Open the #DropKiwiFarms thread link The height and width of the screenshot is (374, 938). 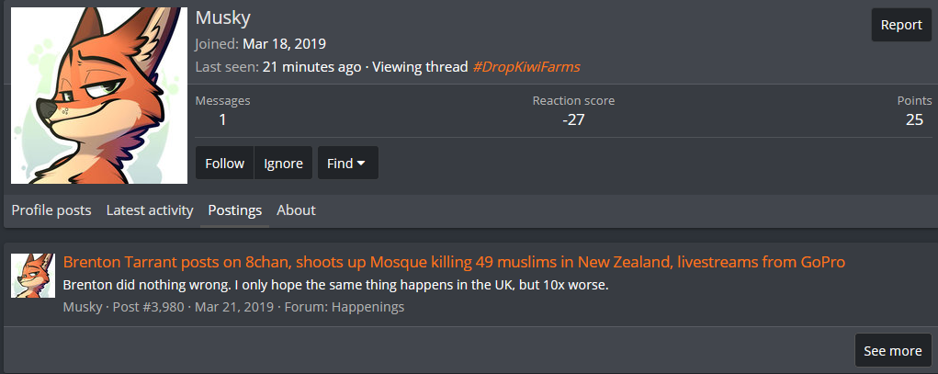[x=526, y=66]
